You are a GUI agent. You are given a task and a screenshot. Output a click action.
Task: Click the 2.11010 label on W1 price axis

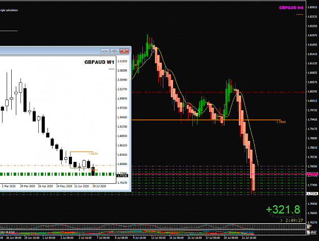click(x=122, y=61)
